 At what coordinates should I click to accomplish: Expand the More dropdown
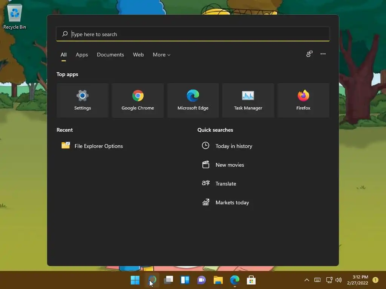161,55
